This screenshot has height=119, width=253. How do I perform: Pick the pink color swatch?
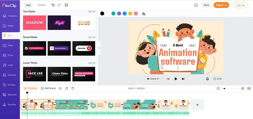click(136, 14)
